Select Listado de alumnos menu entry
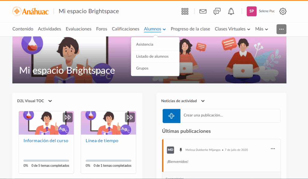Viewport: 308px width, 179px height. click(152, 56)
